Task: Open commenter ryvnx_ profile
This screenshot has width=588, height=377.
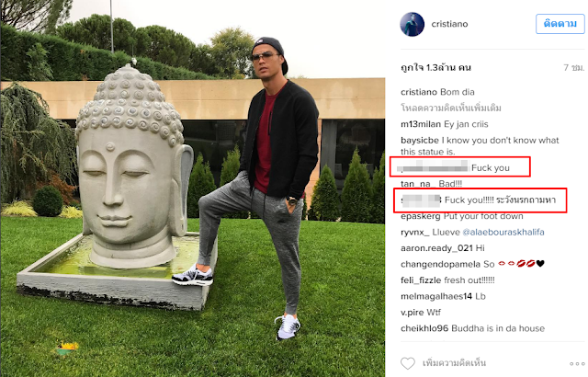Action: pyautogui.click(x=414, y=233)
